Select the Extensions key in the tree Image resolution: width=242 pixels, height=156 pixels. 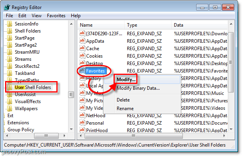[x=18, y=123]
